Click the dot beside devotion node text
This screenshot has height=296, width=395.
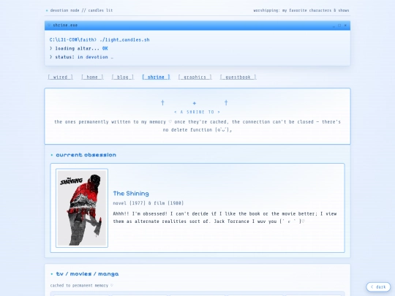tap(47, 10)
